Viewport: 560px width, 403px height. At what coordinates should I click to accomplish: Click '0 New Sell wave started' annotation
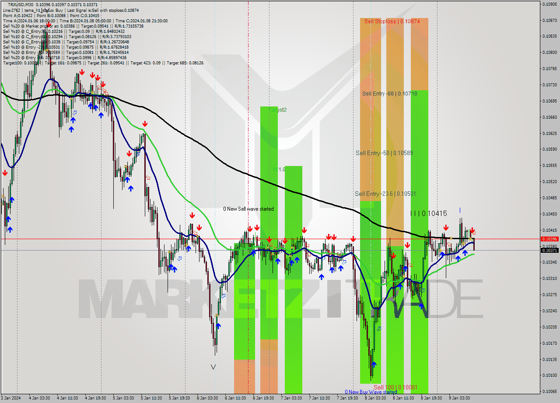pyautogui.click(x=248, y=209)
